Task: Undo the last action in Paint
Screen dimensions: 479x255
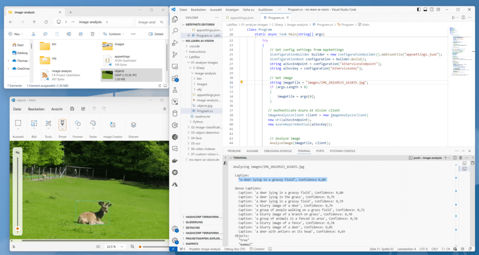Action: [94, 109]
